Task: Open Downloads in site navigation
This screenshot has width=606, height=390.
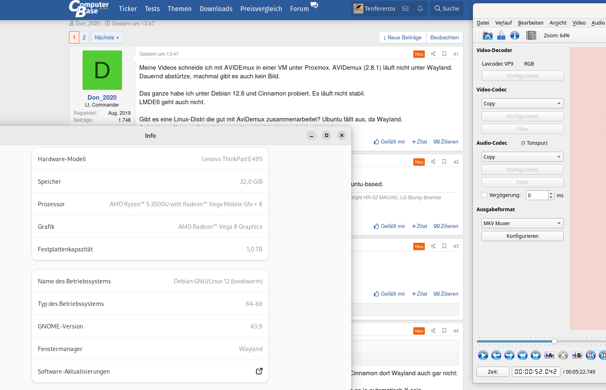Action: (x=216, y=9)
